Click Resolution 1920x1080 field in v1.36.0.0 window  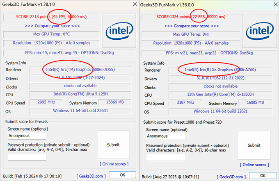(190, 43)
